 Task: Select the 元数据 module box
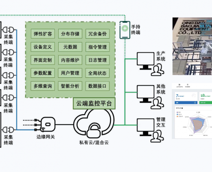click(70, 47)
